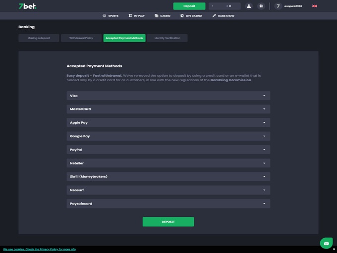Open the Sports section
Screen dimensions: 337x253
tap(111, 16)
